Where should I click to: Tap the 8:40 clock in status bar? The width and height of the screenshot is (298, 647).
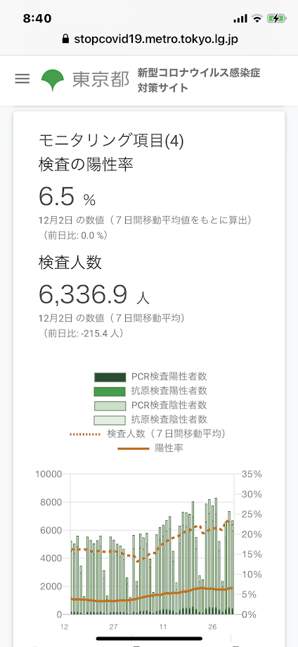pos(37,18)
